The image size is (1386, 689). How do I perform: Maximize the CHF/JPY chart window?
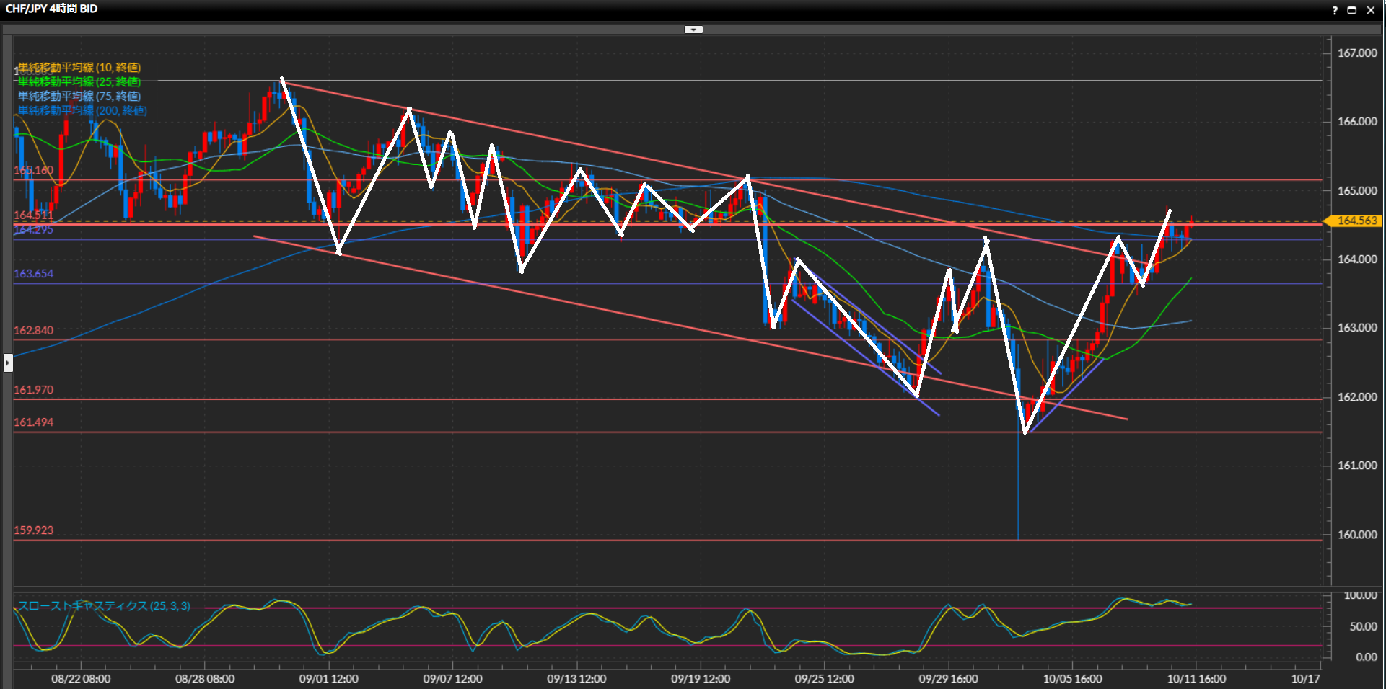1352,10
